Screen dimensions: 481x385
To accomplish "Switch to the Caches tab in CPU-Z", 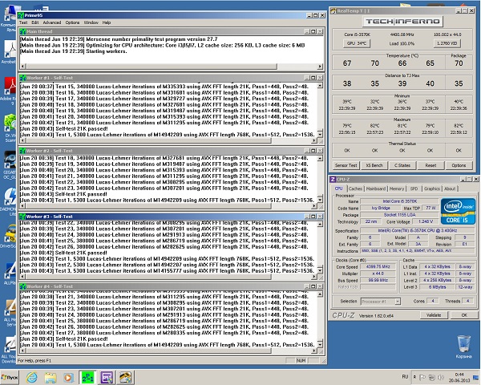I will click(355, 188).
